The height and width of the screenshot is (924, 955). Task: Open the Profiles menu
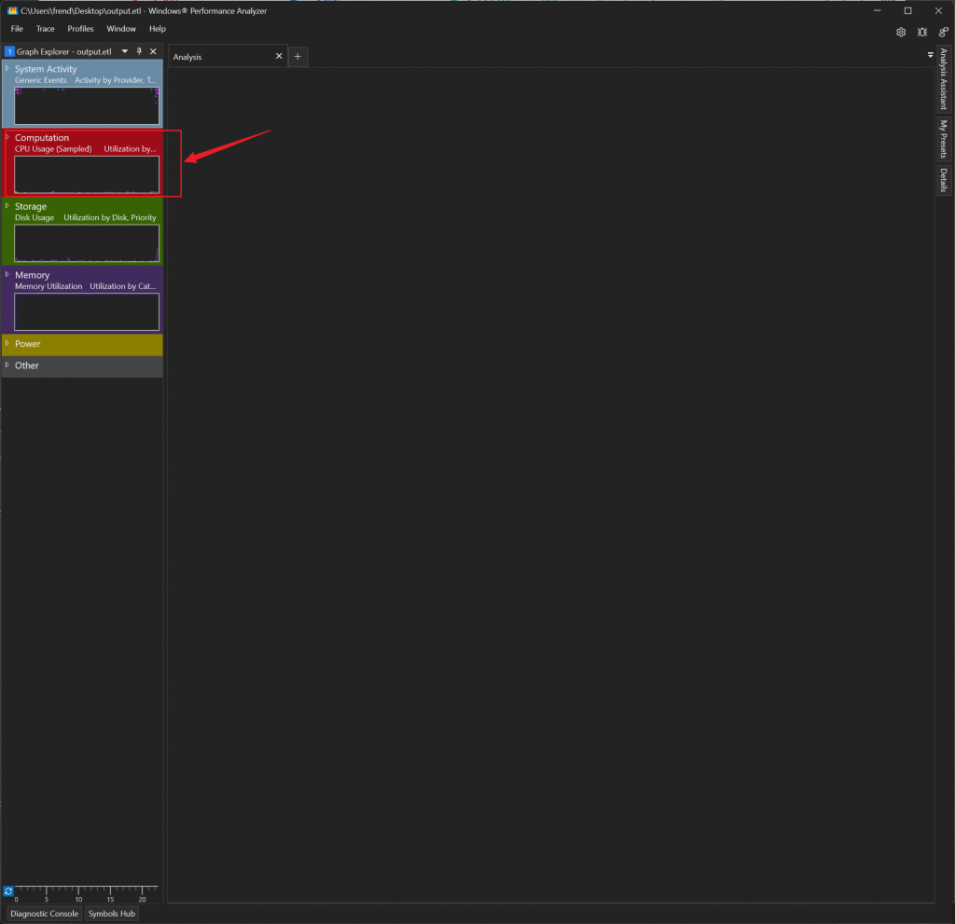click(80, 29)
